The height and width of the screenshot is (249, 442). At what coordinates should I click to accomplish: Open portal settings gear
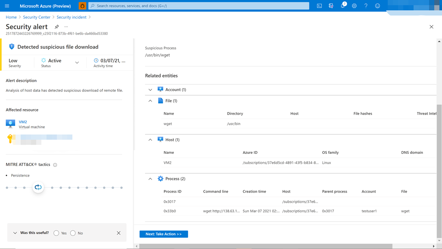point(354,6)
